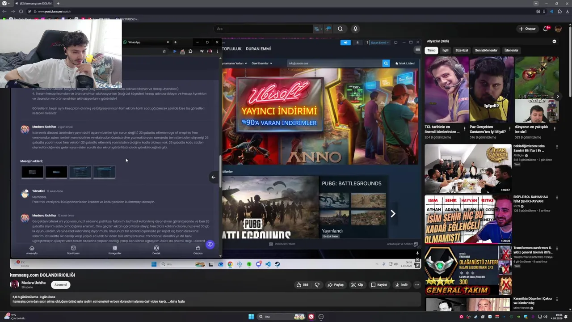
Task: Create a clip with the Klip button
Action: point(357,284)
